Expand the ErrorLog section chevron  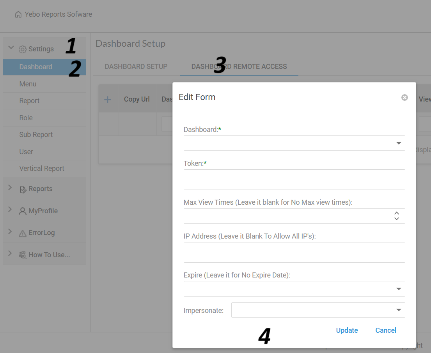10,232
